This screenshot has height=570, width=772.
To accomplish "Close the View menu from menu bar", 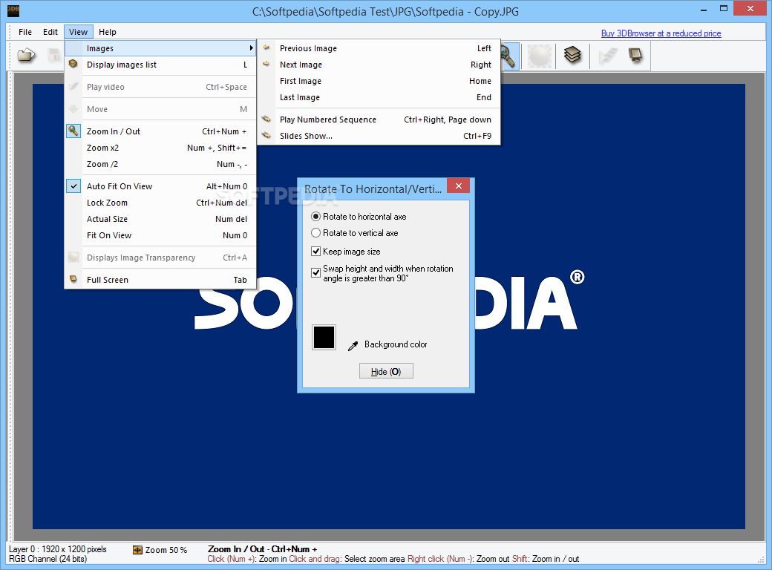I will pyautogui.click(x=78, y=32).
